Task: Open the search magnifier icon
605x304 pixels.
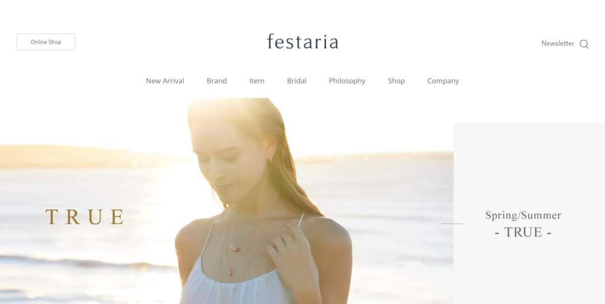Action: click(584, 44)
